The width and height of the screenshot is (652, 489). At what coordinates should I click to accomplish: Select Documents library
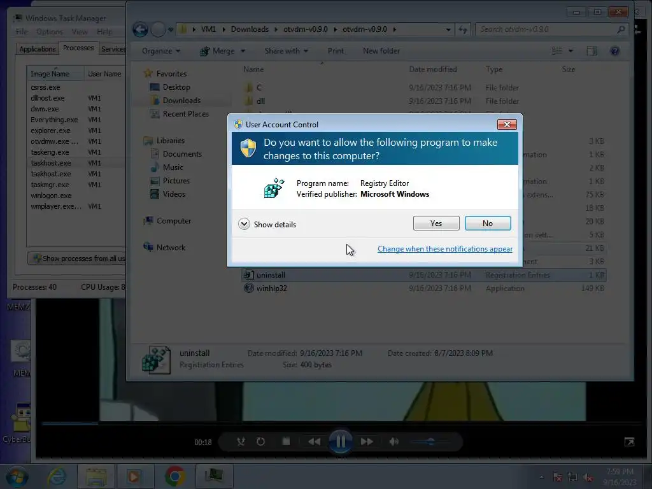[x=182, y=154]
